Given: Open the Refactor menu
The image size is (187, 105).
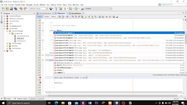Looking at the screenshot, I should pyautogui.click(x=43, y=5).
